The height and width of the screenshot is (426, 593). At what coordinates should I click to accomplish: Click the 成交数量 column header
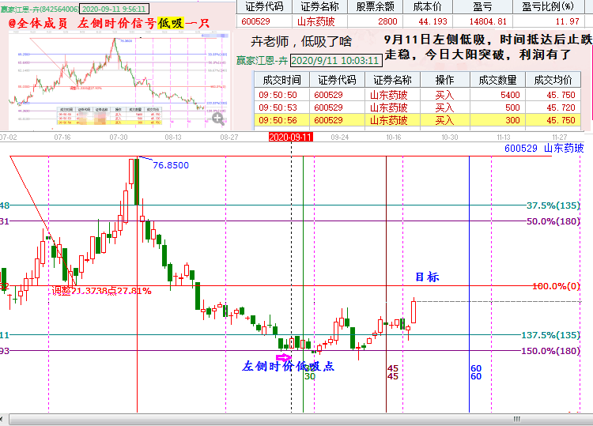[x=497, y=80]
